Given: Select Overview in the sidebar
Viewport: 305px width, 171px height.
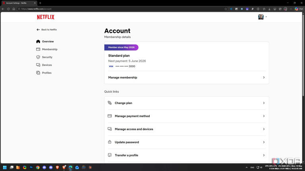Looking at the screenshot, I should (45, 42).
